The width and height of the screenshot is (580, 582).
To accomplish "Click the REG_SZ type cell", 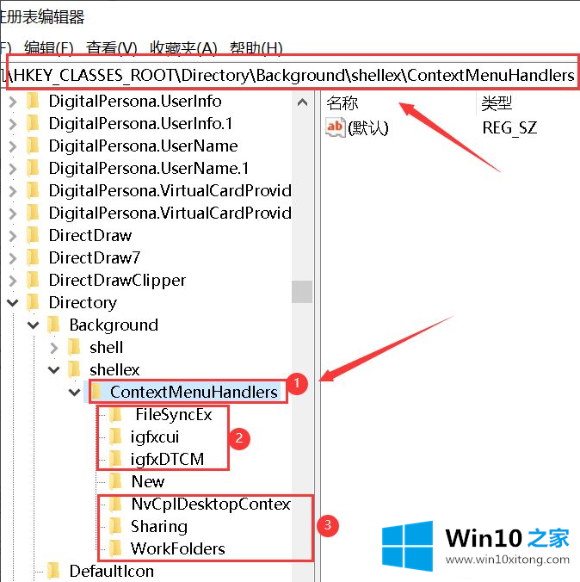I will [x=509, y=128].
